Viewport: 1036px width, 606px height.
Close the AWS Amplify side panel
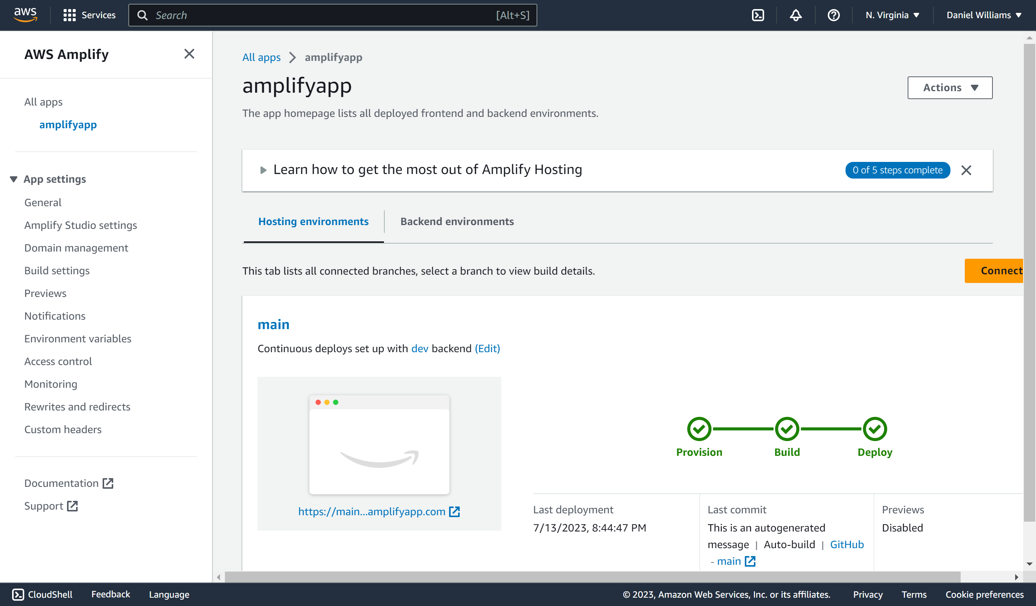point(189,54)
